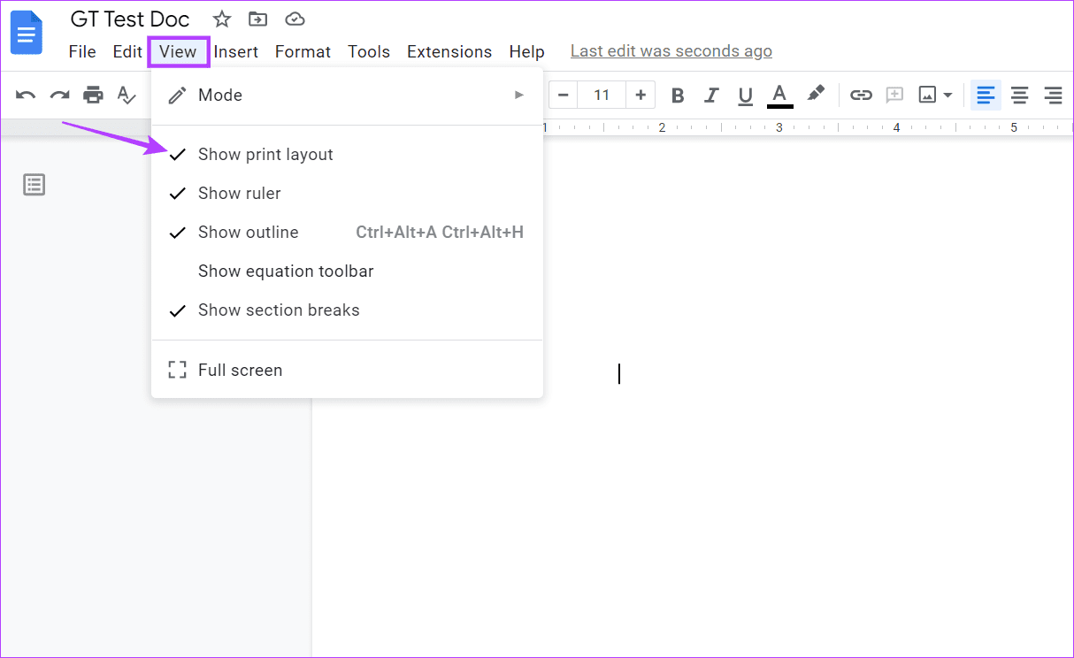The height and width of the screenshot is (658, 1074).
Task: Open the Extensions menu
Action: click(x=449, y=52)
